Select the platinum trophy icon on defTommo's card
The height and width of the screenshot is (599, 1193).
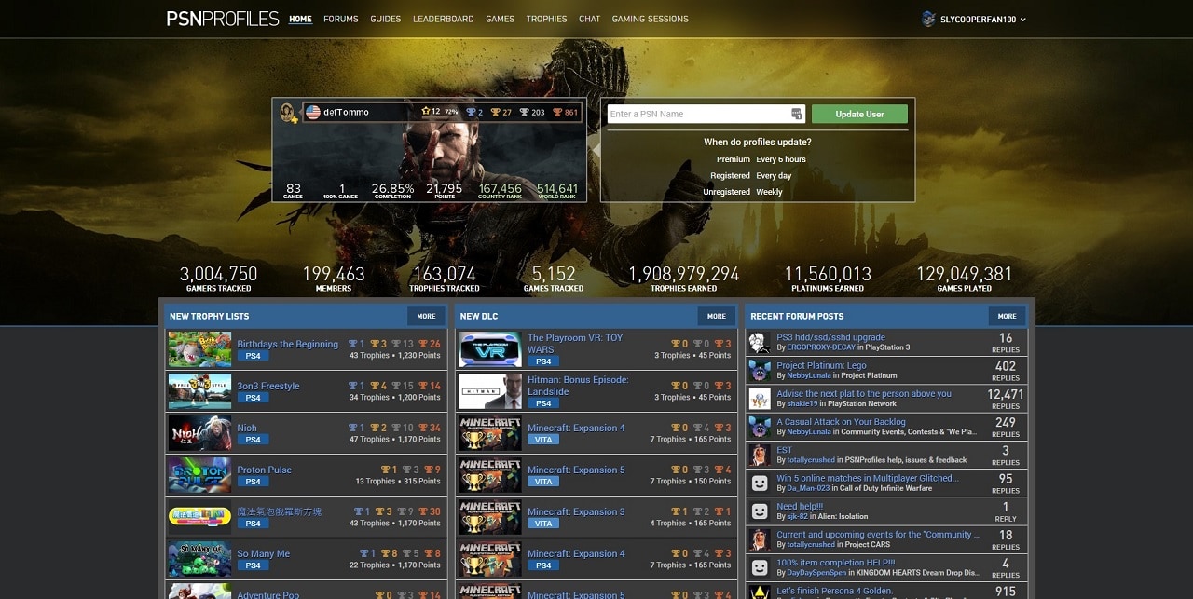[471, 111]
